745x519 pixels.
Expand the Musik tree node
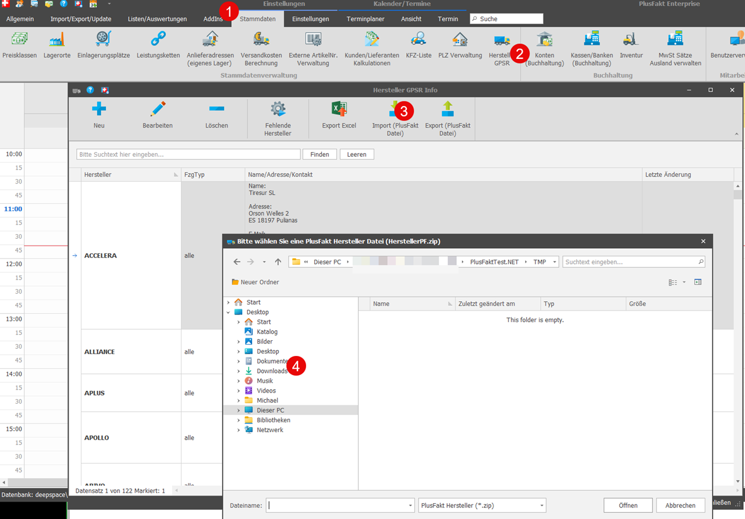point(239,381)
